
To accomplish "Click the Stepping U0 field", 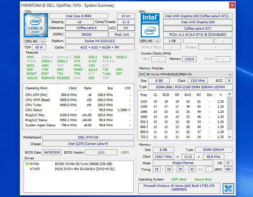I will coord(79,22).
